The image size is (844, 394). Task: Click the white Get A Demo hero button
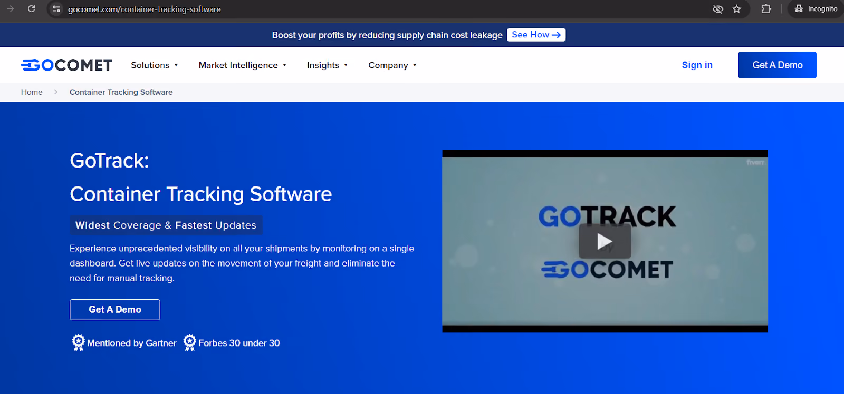[115, 310]
